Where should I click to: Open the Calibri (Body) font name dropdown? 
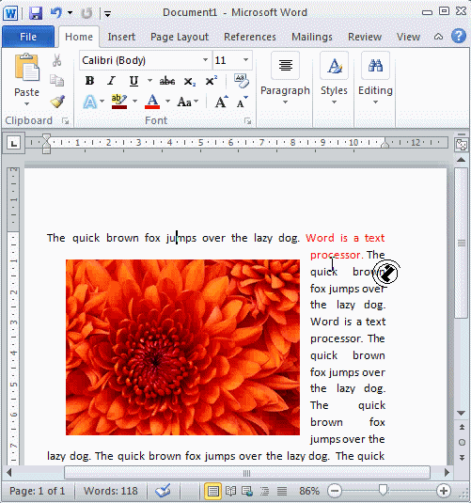click(205, 60)
